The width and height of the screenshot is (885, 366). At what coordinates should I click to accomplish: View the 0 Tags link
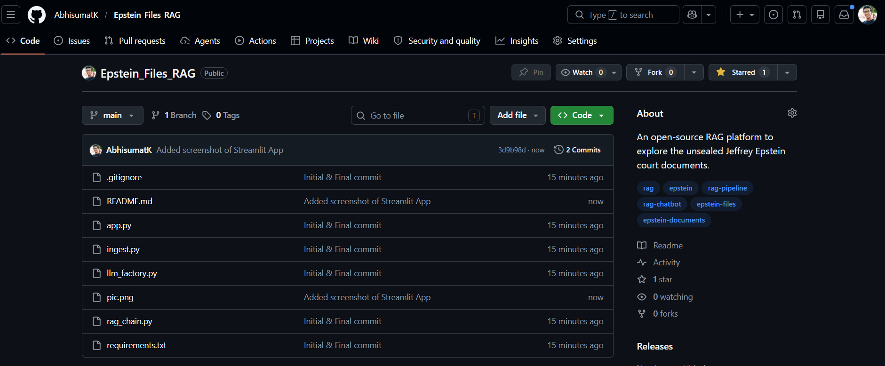(221, 115)
